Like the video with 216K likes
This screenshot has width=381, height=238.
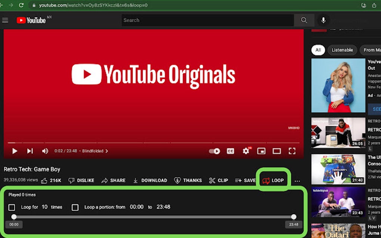51,181
